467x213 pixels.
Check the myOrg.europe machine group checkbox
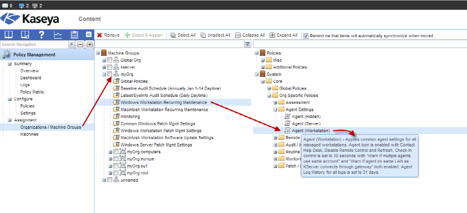pyautogui.click(x=116, y=159)
